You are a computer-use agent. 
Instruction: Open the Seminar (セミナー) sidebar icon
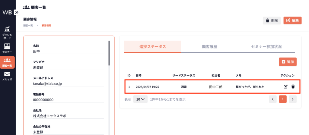point(7,48)
